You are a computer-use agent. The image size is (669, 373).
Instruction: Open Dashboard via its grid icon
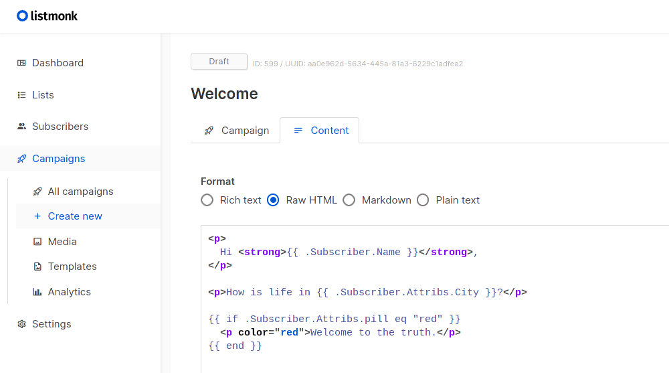pyautogui.click(x=21, y=63)
